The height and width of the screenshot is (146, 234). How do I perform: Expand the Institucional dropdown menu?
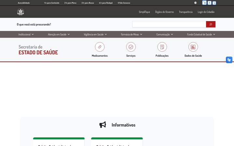pyautogui.click(x=26, y=34)
